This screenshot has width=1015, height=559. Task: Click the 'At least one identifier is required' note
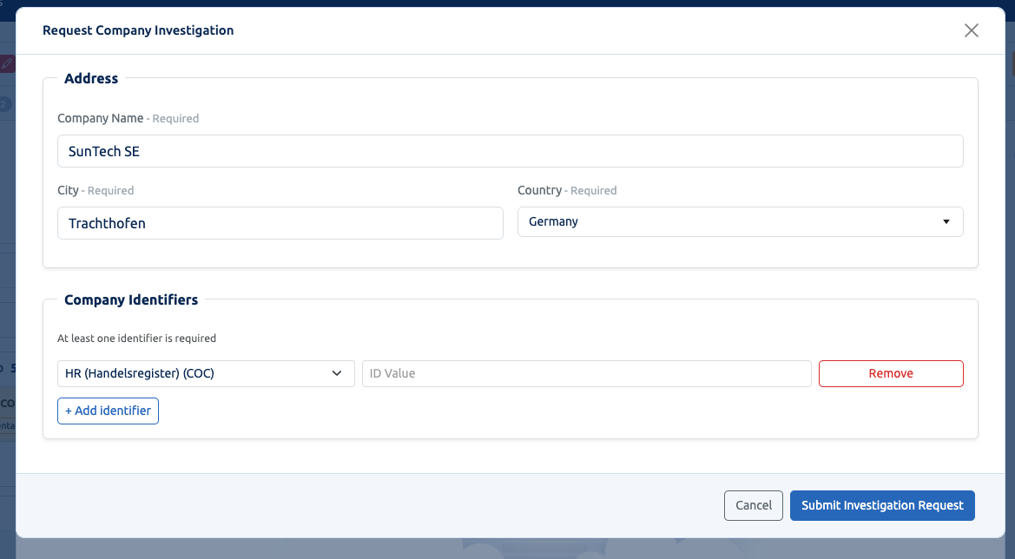[x=136, y=339]
